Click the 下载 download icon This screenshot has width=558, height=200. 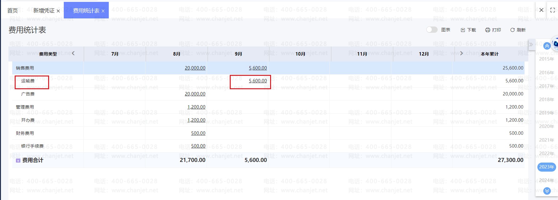(x=463, y=30)
